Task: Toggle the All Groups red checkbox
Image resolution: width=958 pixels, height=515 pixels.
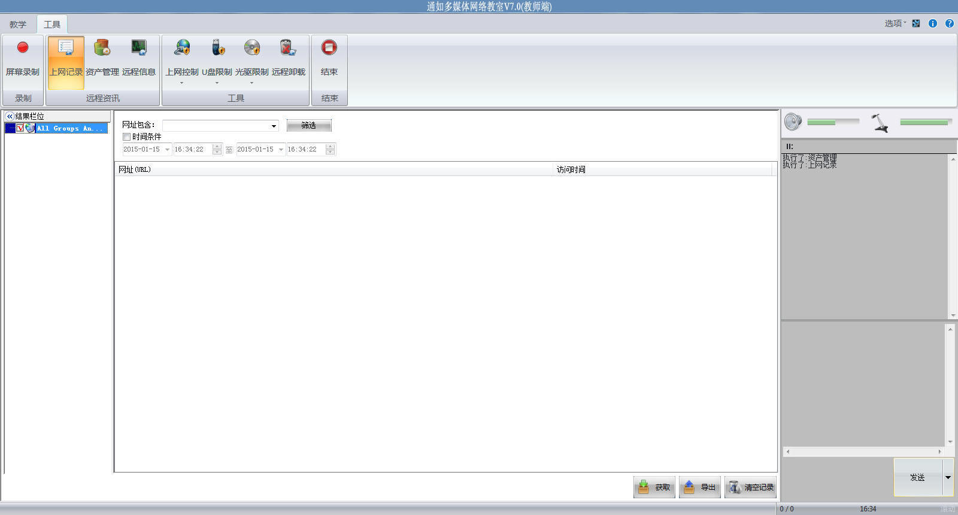Action: [20, 128]
